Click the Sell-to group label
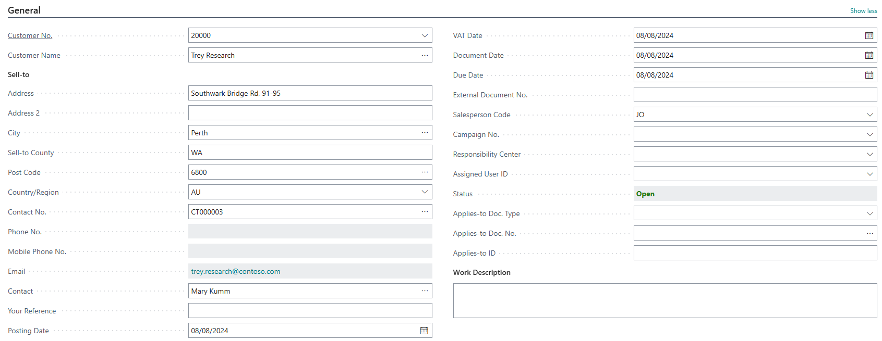Image resolution: width=882 pixels, height=341 pixels. coord(19,74)
